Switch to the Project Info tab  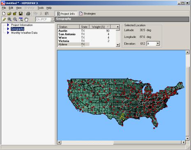(x=66, y=14)
